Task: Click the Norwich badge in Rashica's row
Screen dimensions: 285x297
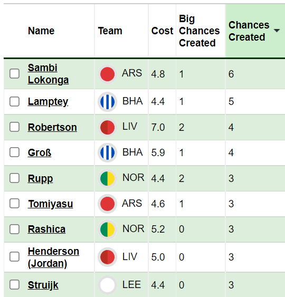Action: tap(107, 229)
